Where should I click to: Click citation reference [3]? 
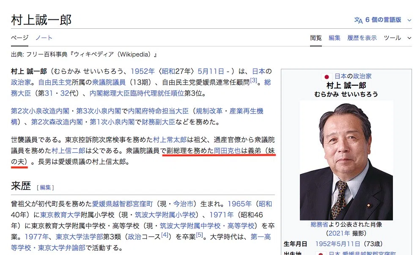click(x=253, y=80)
